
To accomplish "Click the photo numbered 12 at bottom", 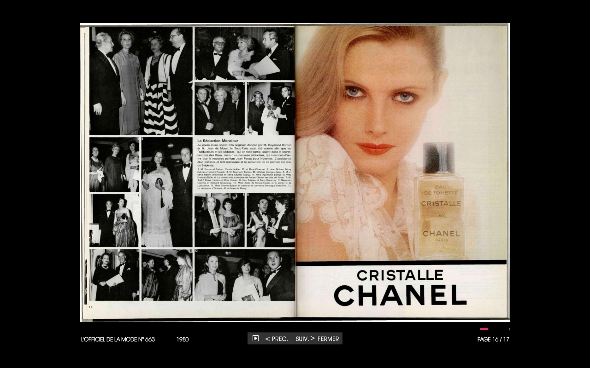I will (244, 275).
